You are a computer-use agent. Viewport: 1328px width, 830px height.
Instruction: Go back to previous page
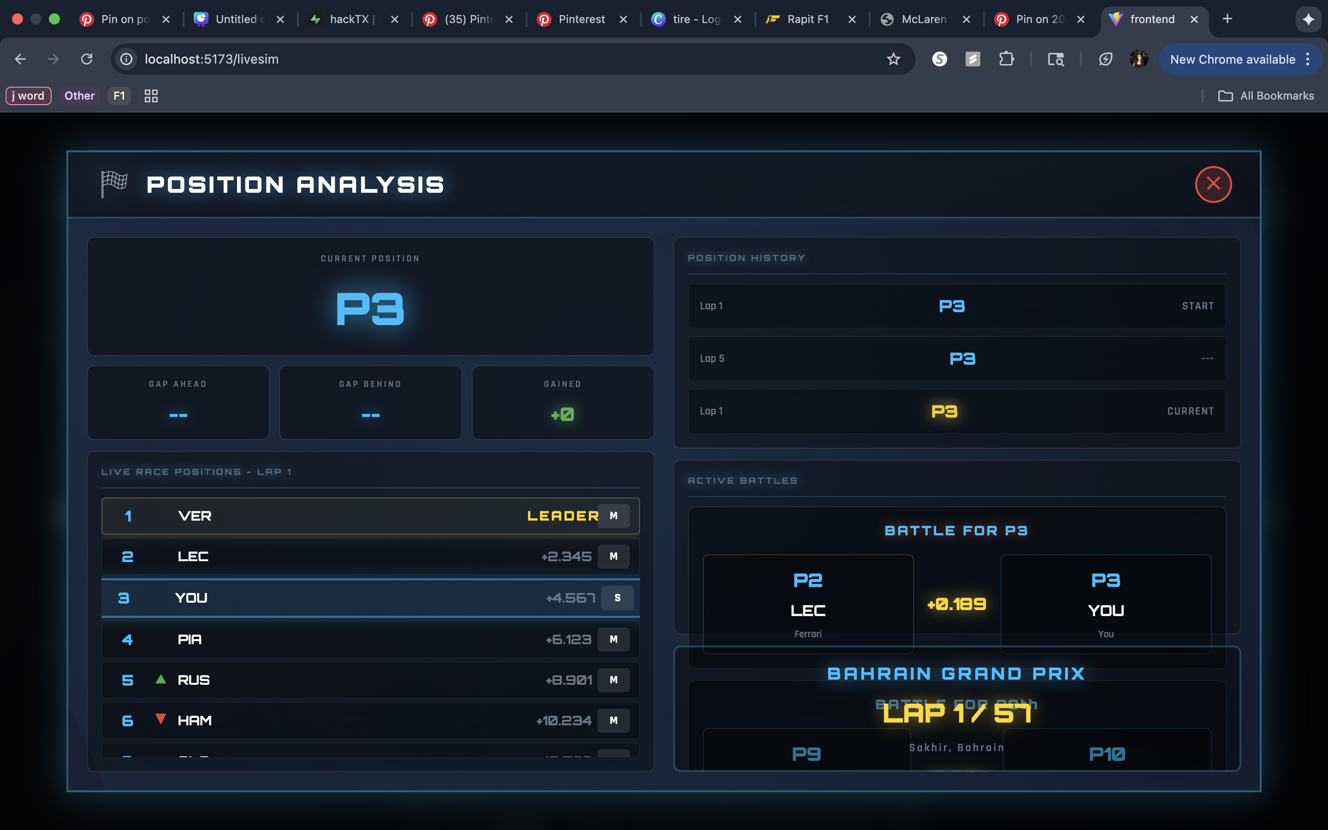[x=20, y=59]
